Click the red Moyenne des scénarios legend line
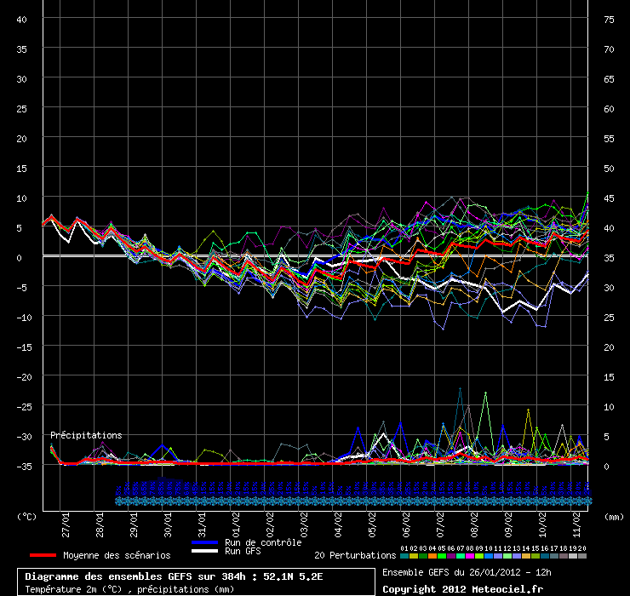Screen dimensions: 630x596 [43, 555]
